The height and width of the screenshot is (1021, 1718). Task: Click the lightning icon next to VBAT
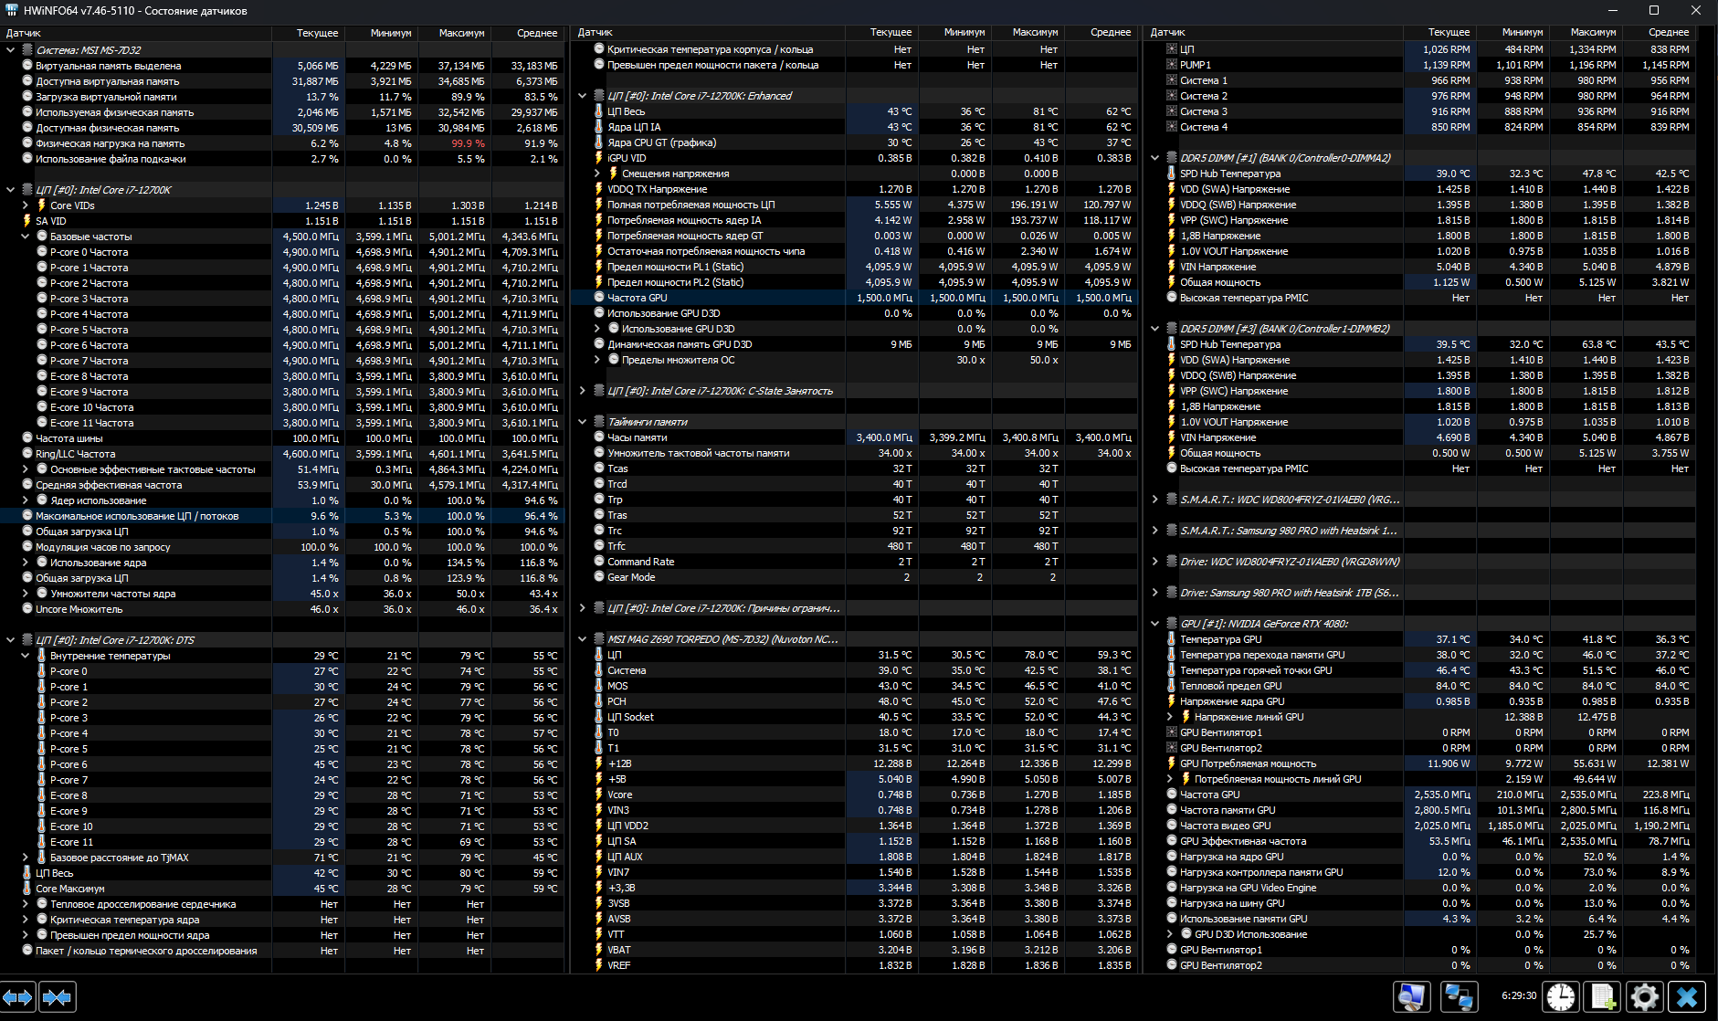click(599, 950)
